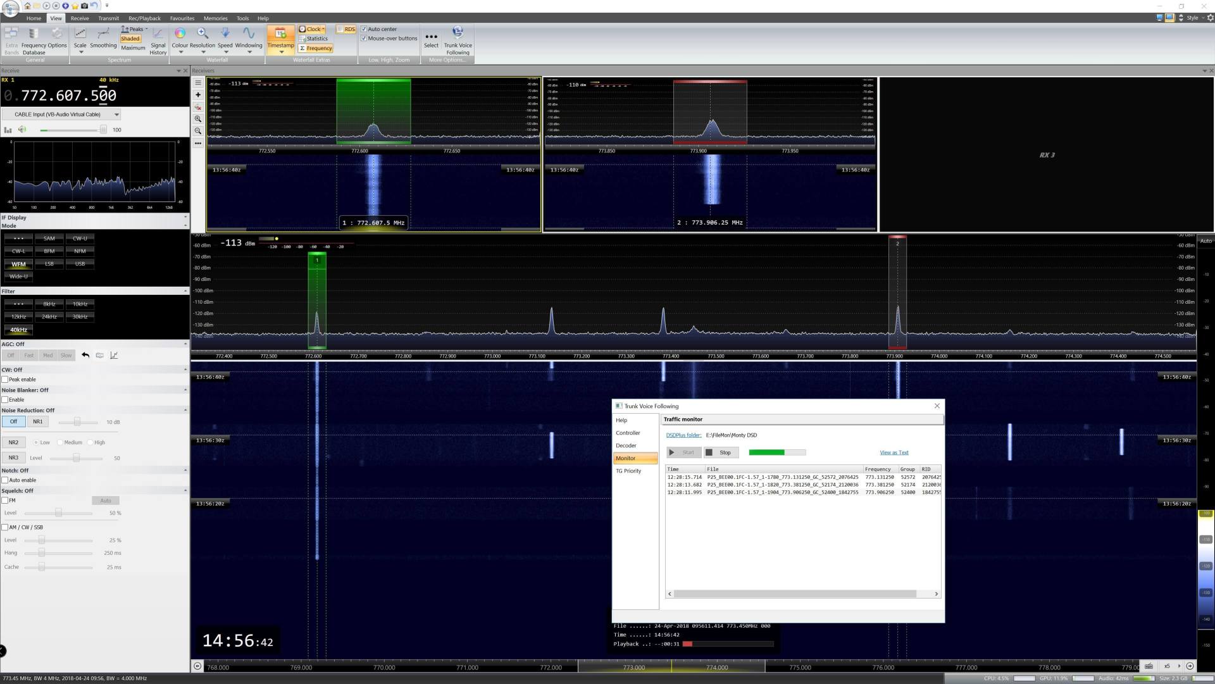This screenshot has height=684, width=1215.
Task: Enable Auto center
Action: 364,28
